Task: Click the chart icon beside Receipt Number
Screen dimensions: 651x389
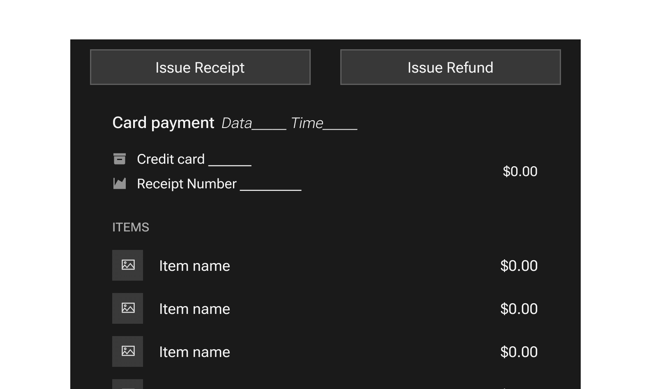Action: (120, 183)
